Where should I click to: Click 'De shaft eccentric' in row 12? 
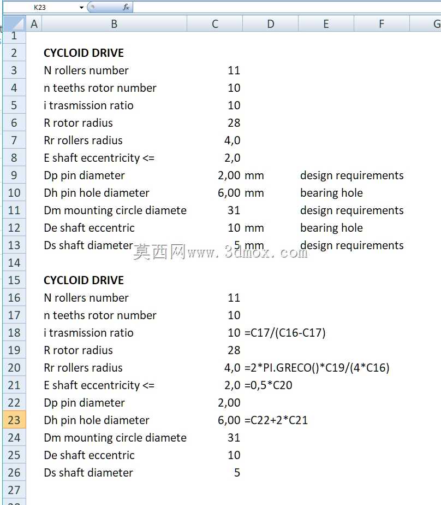coord(89,228)
